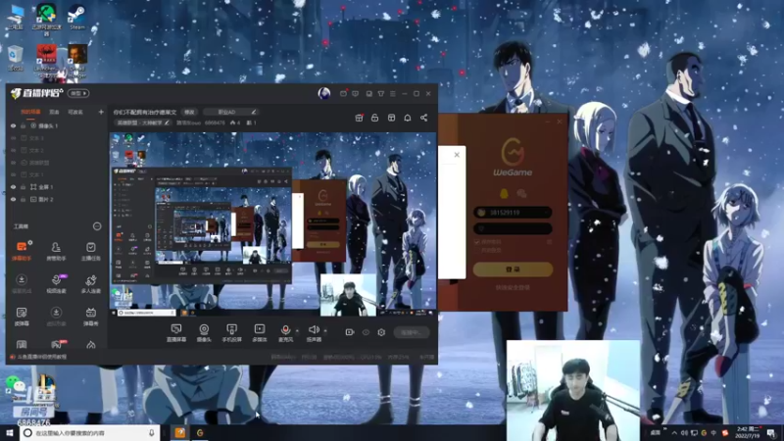Switch to the first scene tab
Image resolution: width=784 pixels, height=441 pixels.
coord(30,112)
